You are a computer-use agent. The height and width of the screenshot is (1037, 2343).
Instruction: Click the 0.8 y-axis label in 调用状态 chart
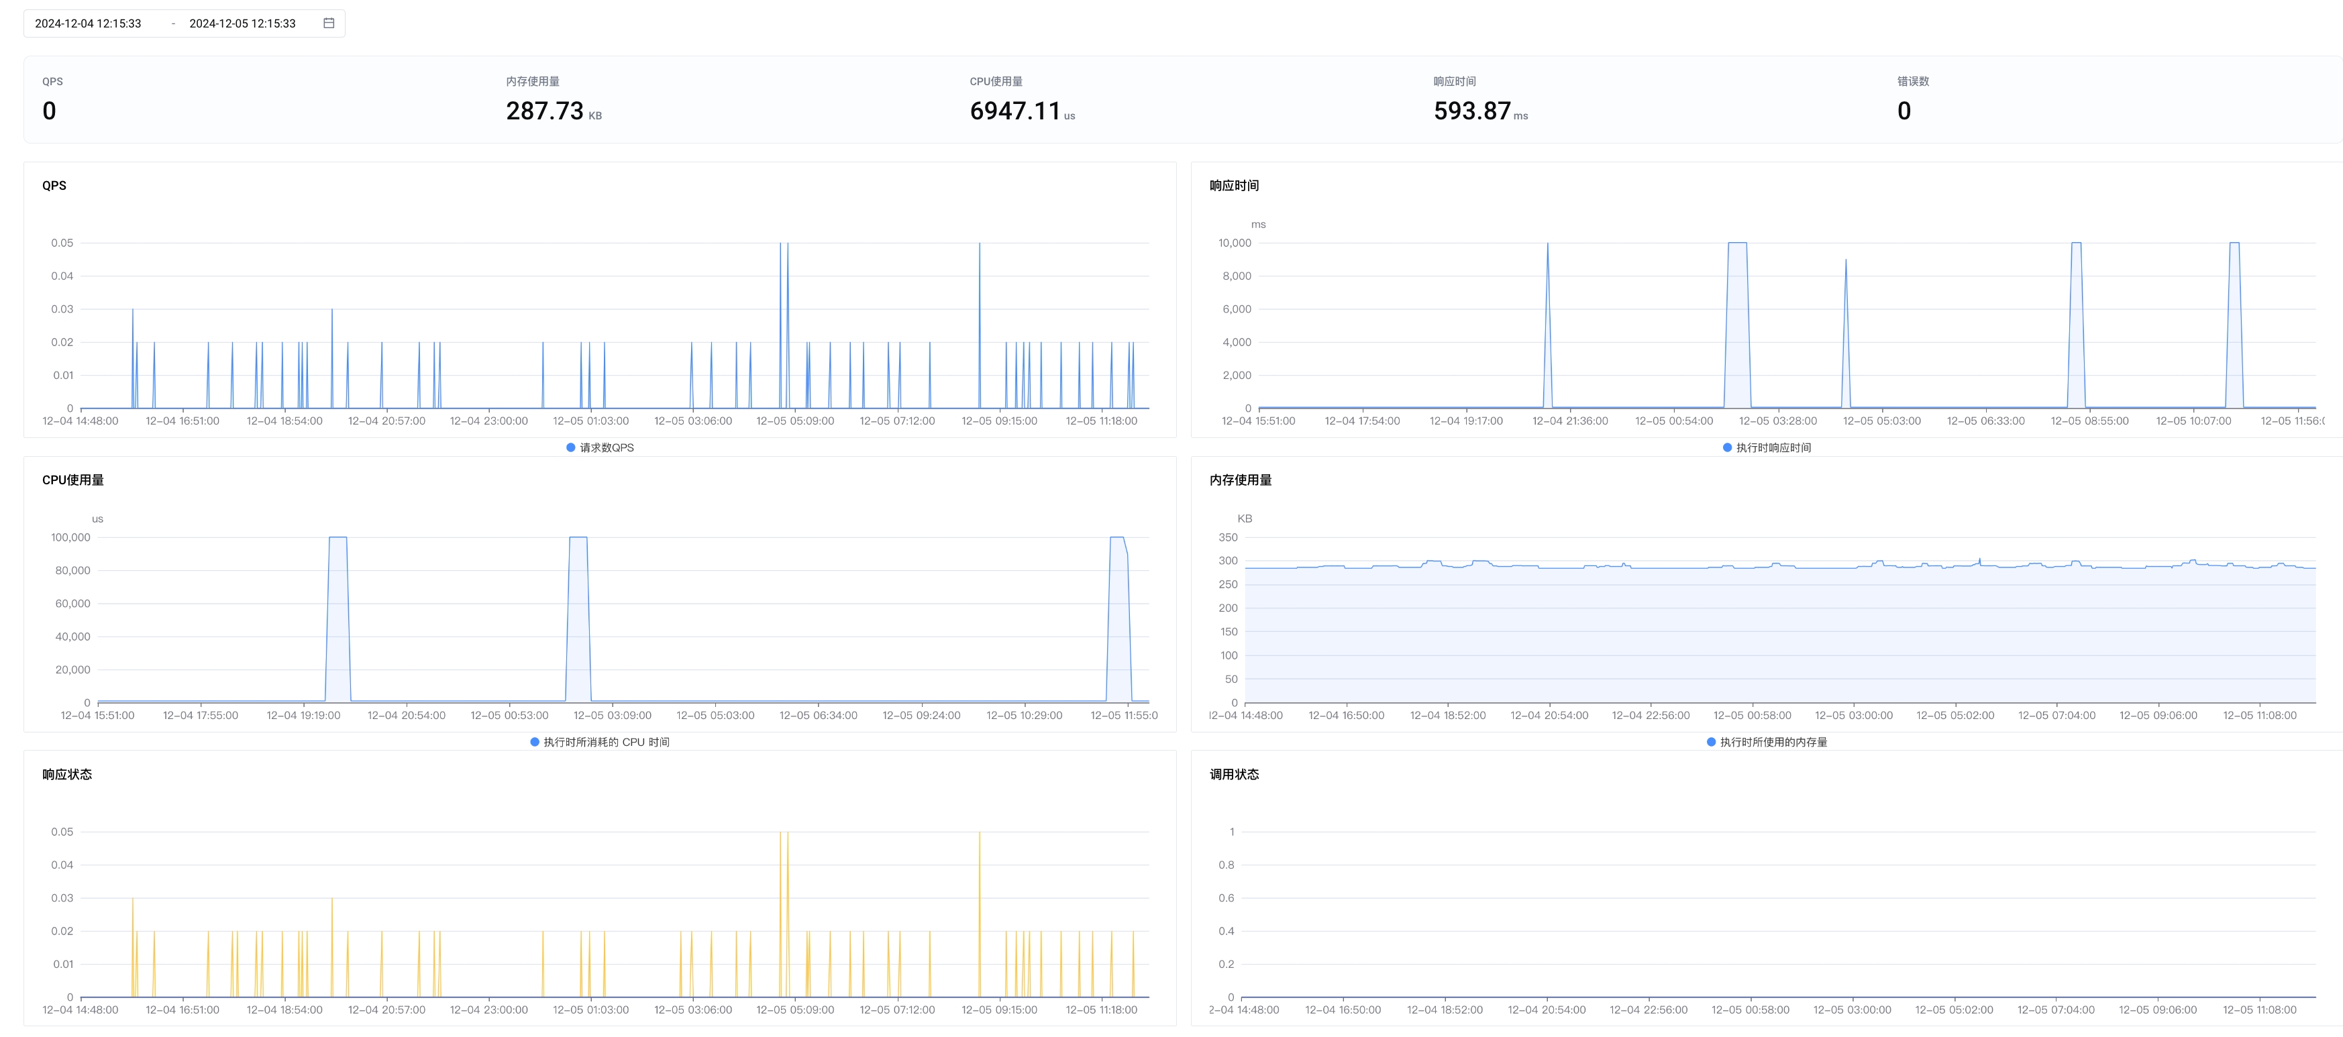pos(1226,865)
